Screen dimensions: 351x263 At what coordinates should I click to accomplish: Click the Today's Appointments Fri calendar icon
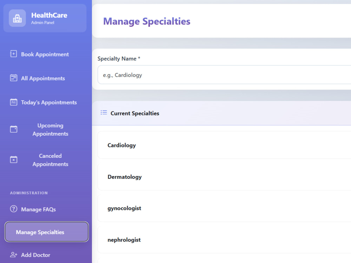point(13,102)
